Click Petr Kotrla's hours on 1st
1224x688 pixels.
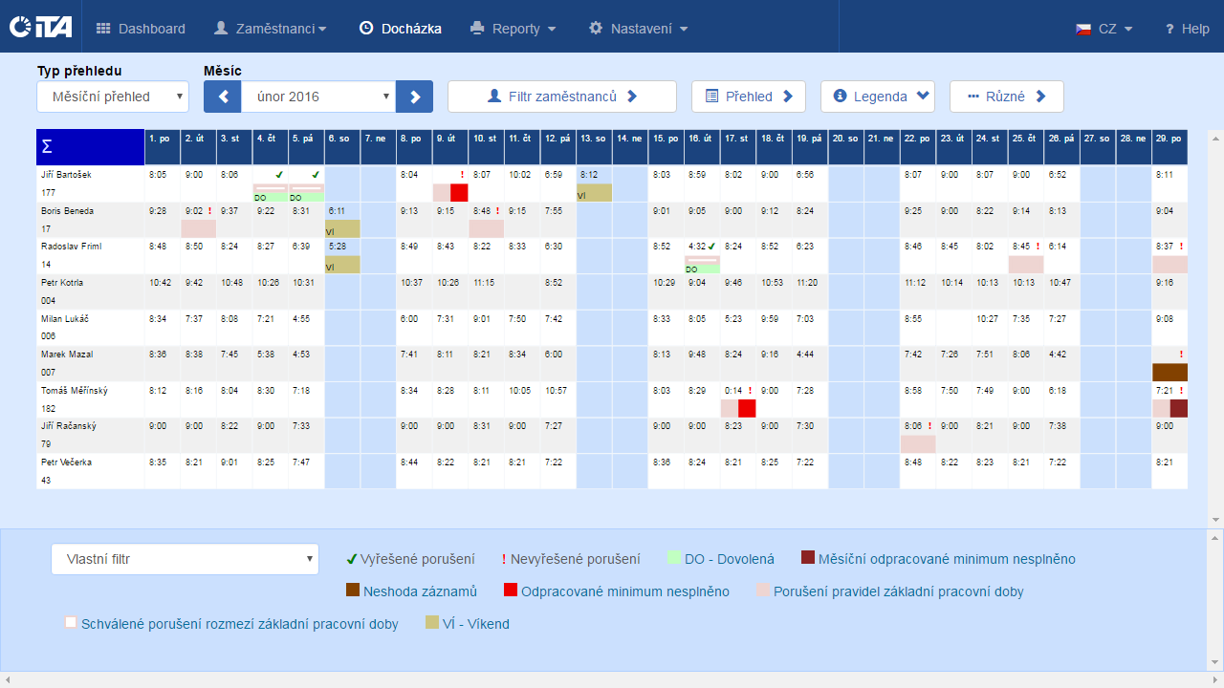point(160,283)
